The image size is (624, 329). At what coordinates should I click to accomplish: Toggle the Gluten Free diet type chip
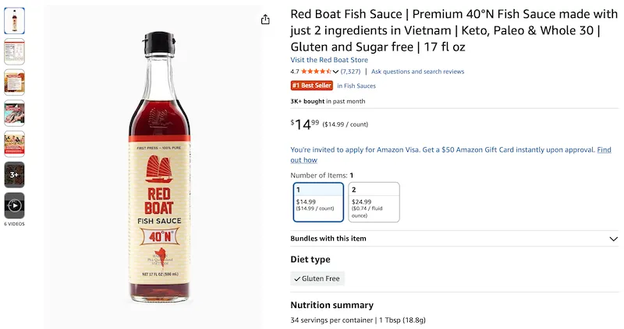pyautogui.click(x=317, y=278)
